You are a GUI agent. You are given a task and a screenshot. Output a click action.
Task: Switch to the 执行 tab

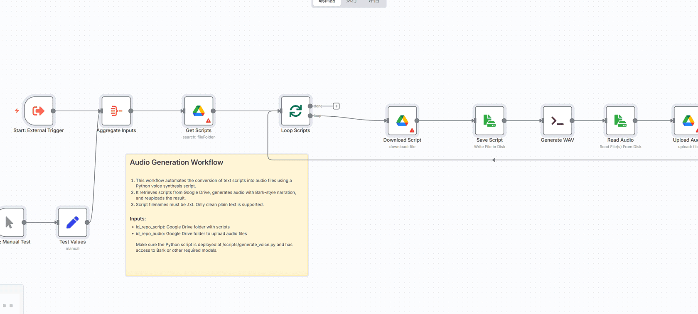pos(351,2)
